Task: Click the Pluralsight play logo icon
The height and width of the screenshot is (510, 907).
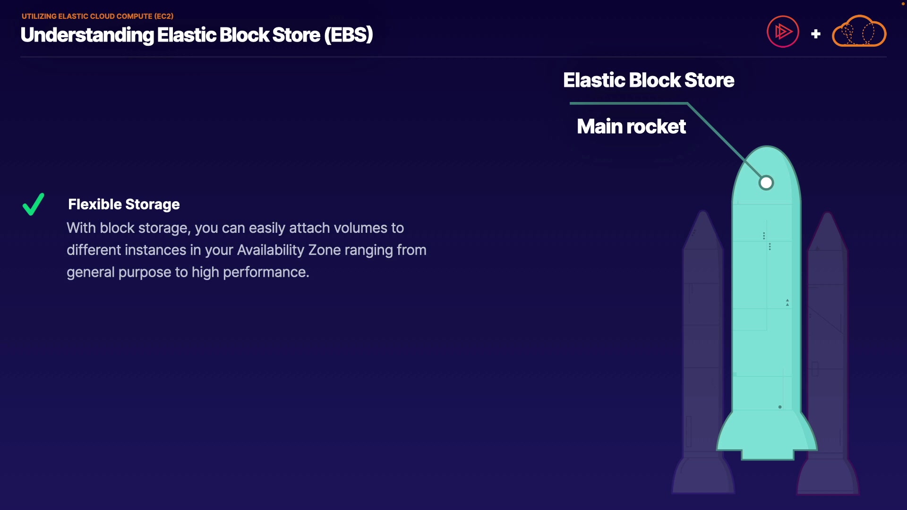Action: 783,32
